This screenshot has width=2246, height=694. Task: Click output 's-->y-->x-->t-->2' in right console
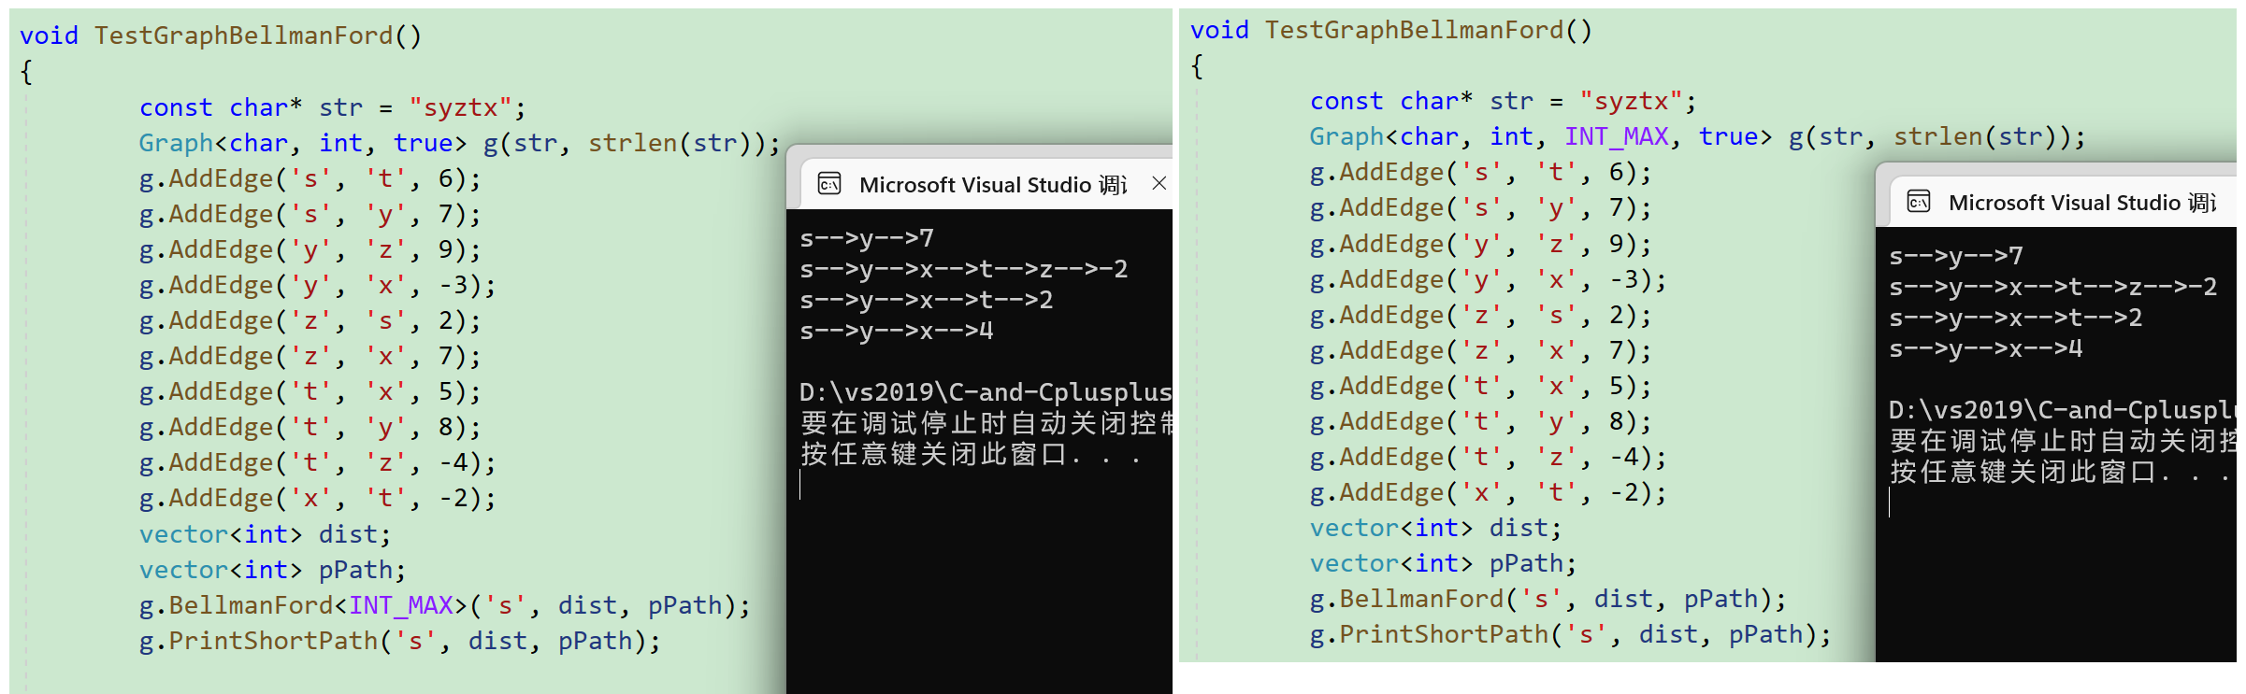(x=2016, y=318)
